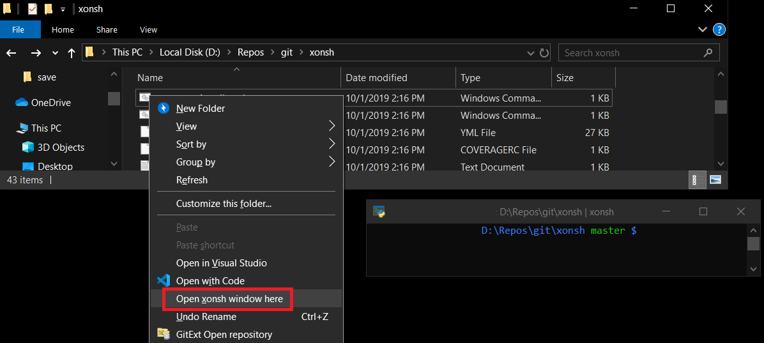Switch to the View ribbon tab
The image size is (764, 343).
coord(149,30)
